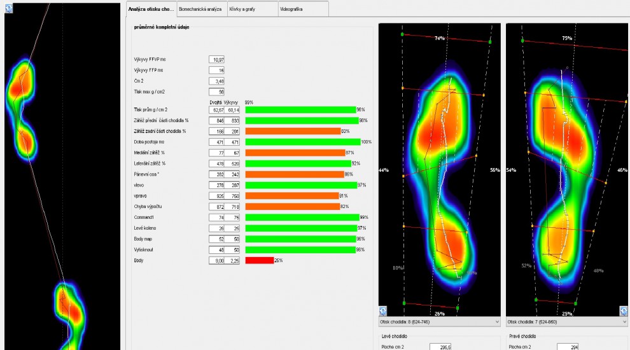Click the top-right green handle on left footprint
The width and height of the screenshot is (630, 350).
click(x=490, y=41)
